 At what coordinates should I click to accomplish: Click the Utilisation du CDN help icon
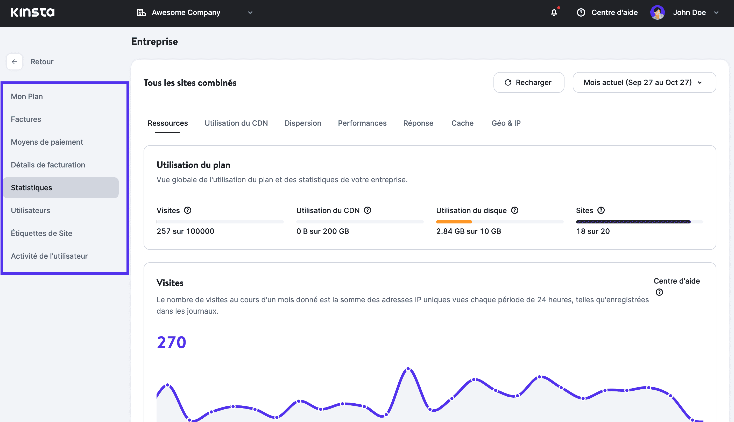click(368, 210)
